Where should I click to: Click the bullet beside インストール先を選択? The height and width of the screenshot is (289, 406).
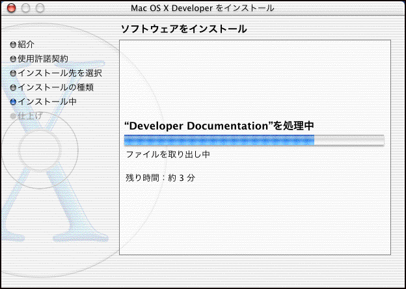(x=13, y=74)
